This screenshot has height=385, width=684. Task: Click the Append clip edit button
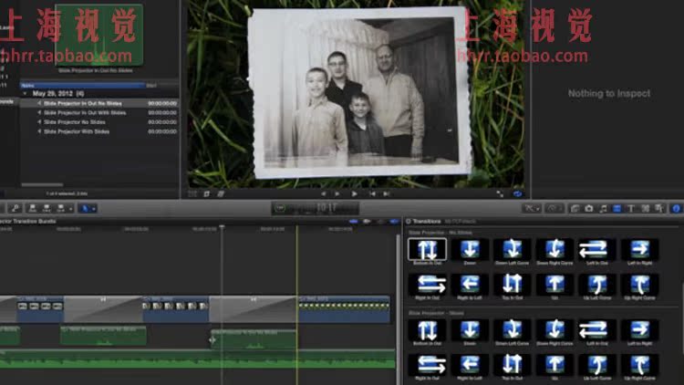click(x=60, y=209)
